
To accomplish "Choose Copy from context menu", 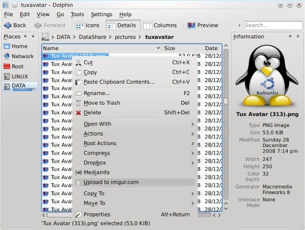I will coord(134,72).
